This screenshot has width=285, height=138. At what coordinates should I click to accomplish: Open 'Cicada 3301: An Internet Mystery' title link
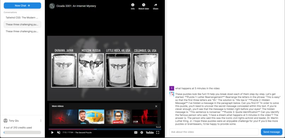click(76, 6)
